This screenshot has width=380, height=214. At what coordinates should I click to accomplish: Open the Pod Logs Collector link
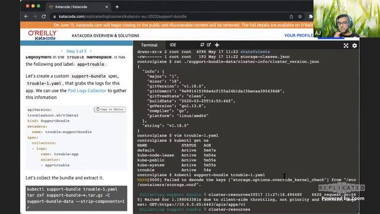[87, 90]
